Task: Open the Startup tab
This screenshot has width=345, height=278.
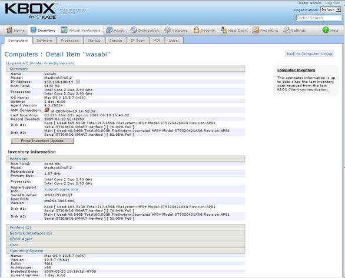Action: pyautogui.click(x=94, y=41)
